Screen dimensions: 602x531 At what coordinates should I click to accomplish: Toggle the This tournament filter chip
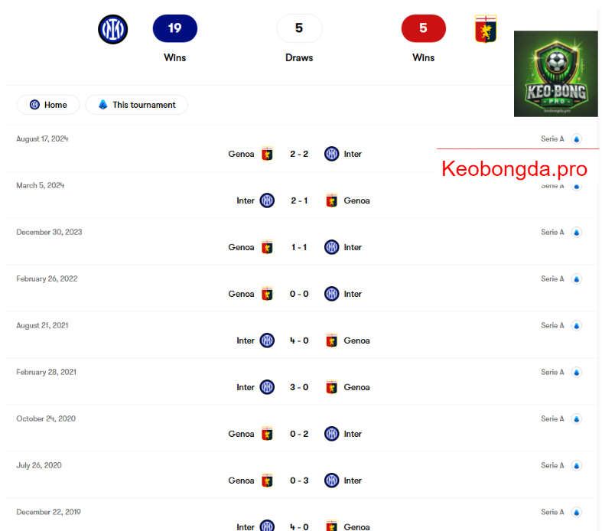137,105
